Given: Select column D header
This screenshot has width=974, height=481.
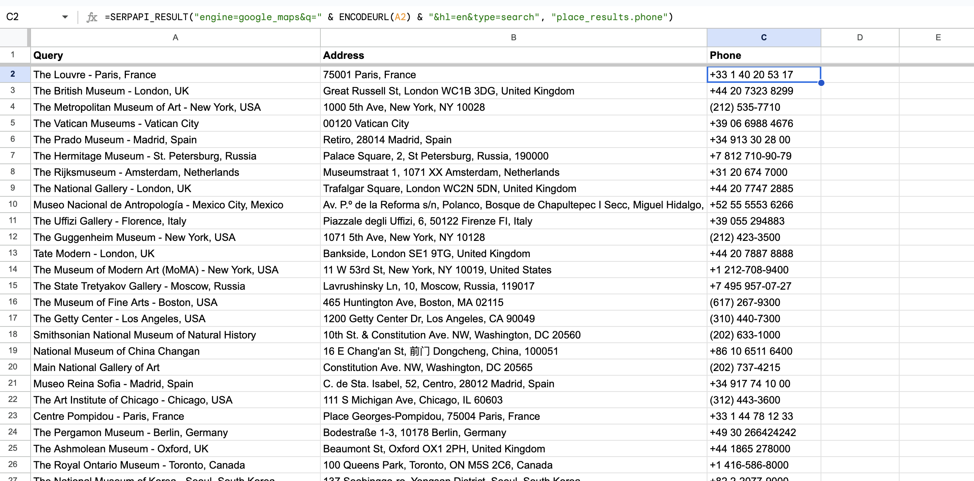Looking at the screenshot, I should 860,38.
